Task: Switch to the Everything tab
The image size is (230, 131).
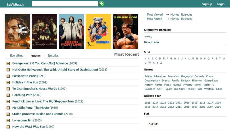Action: click(17, 56)
